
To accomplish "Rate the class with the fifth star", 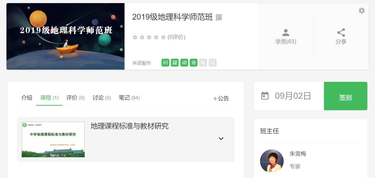I will pyautogui.click(x=163, y=37).
